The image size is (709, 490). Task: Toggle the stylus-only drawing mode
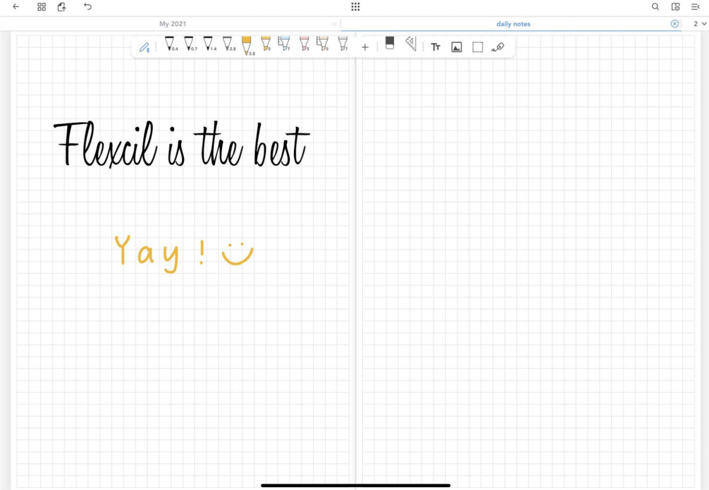[145, 47]
